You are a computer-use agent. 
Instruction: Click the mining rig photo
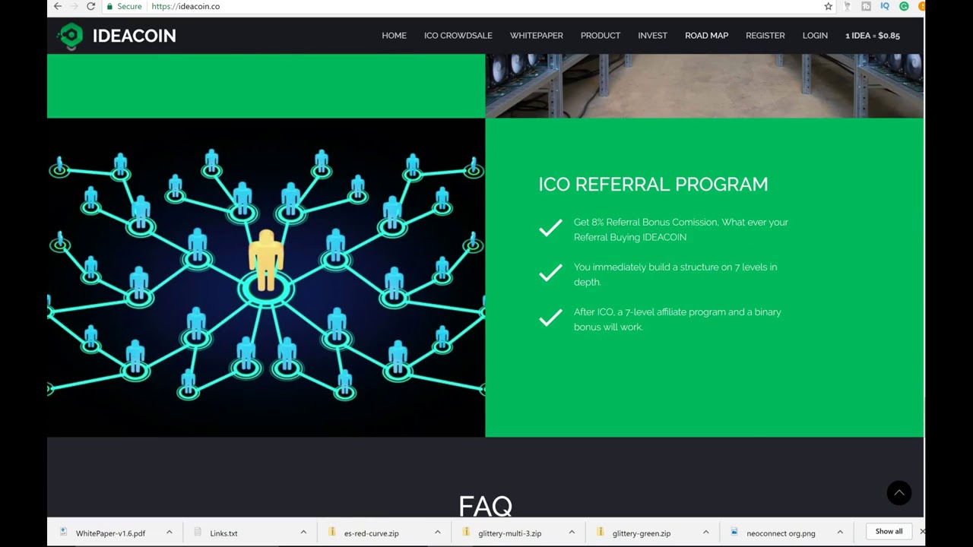704,86
